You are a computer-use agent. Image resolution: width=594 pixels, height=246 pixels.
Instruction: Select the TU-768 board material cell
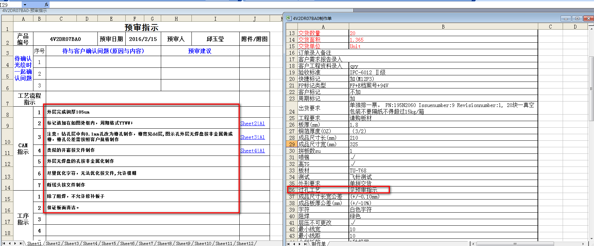(443, 170)
